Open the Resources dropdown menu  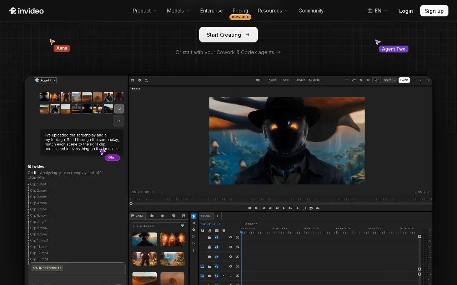pyautogui.click(x=273, y=11)
